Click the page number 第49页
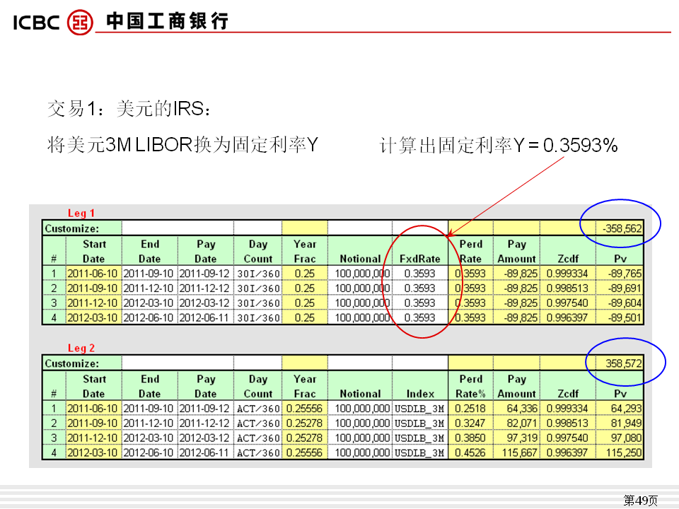 tap(639, 501)
